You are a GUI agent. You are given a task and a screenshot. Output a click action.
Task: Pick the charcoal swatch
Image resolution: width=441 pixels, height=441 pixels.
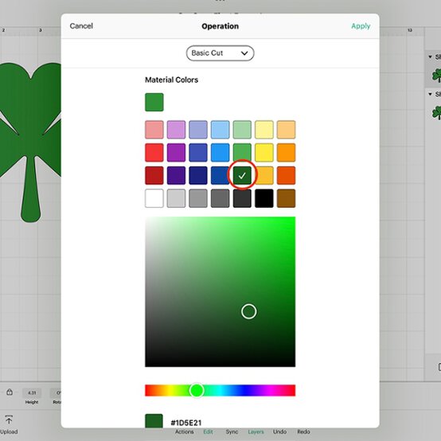point(242,198)
